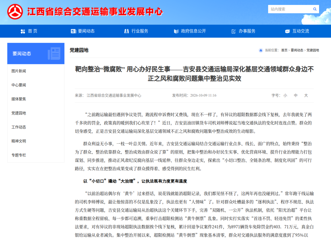Set font size to 中
The width and height of the screenshot is (331, 240).
[295, 95]
